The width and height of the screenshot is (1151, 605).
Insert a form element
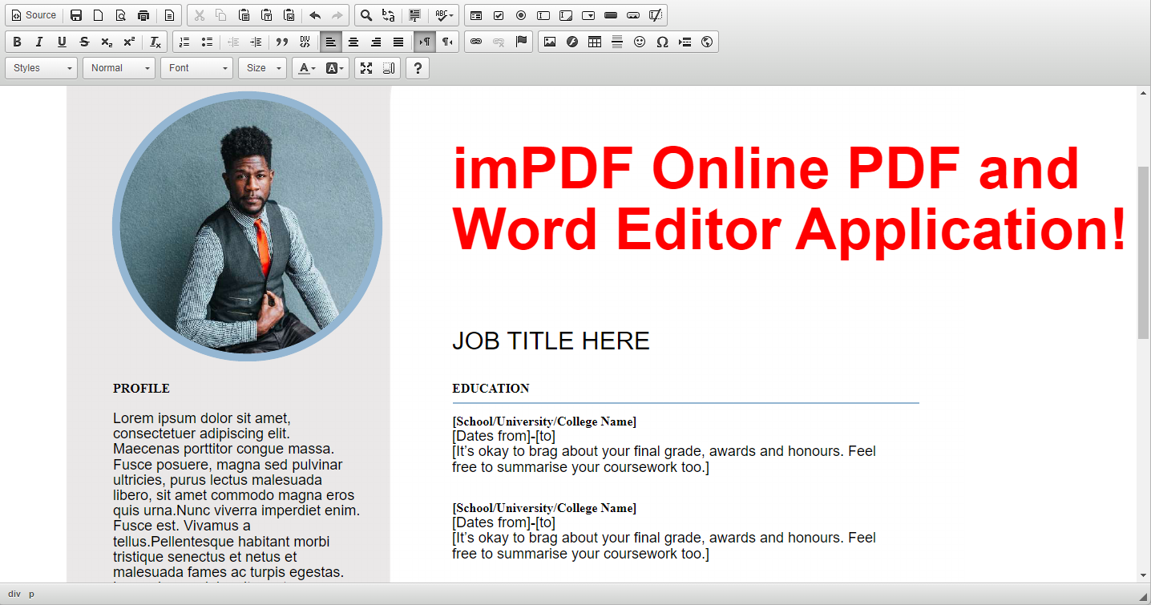[x=476, y=15]
